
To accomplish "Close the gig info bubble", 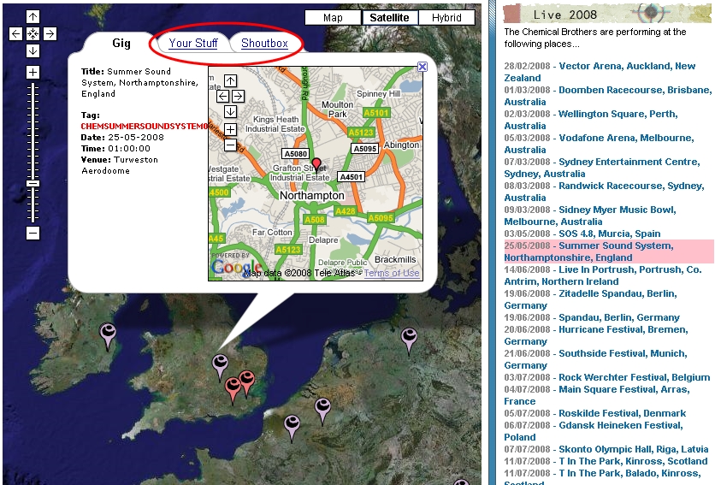I will 422,67.
